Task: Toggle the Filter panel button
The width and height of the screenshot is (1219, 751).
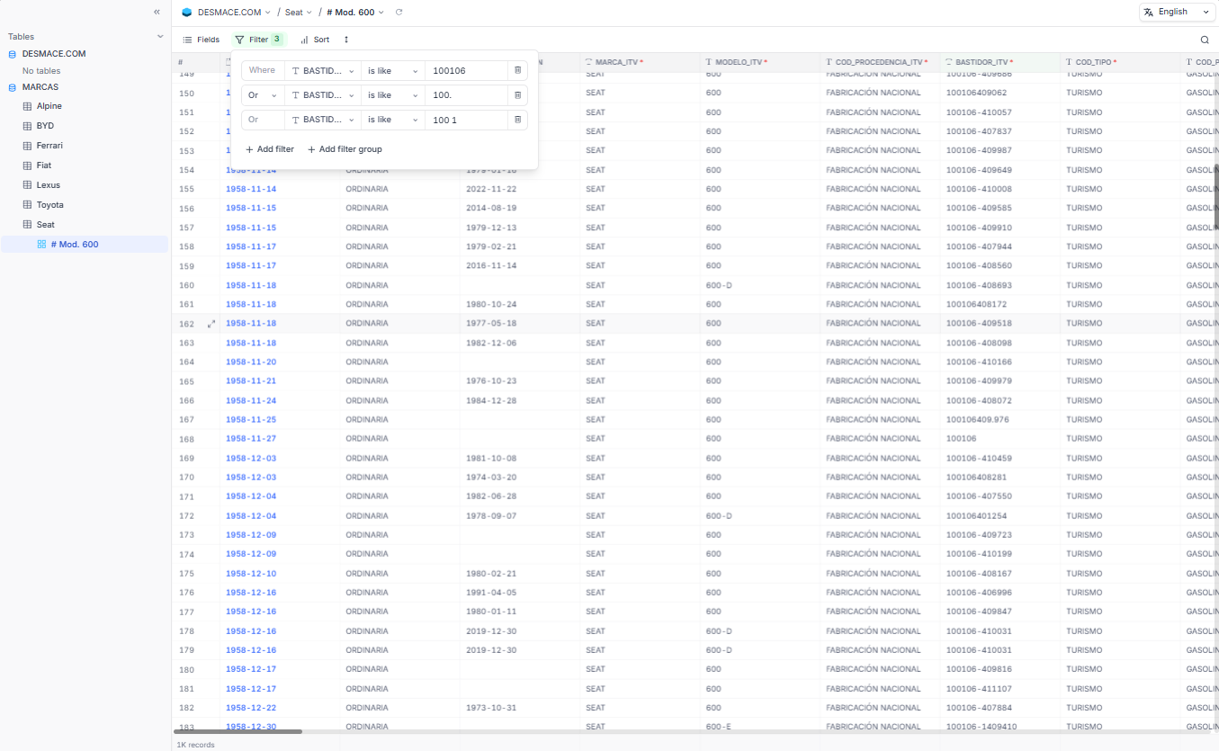Action: pyautogui.click(x=258, y=40)
